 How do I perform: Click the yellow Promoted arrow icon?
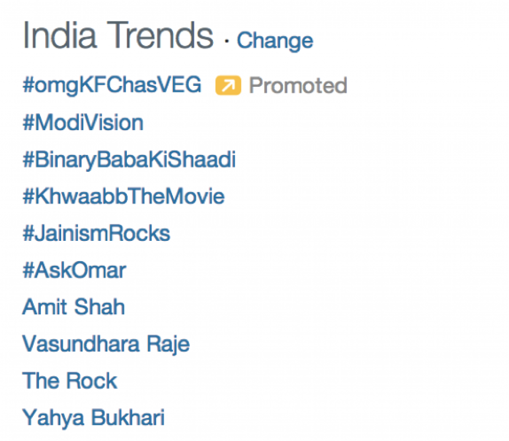coord(228,86)
